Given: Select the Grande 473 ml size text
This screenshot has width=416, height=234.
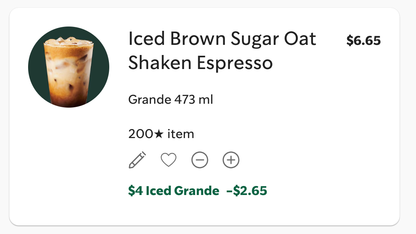Looking at the screenshot, I should click(171, 100).
